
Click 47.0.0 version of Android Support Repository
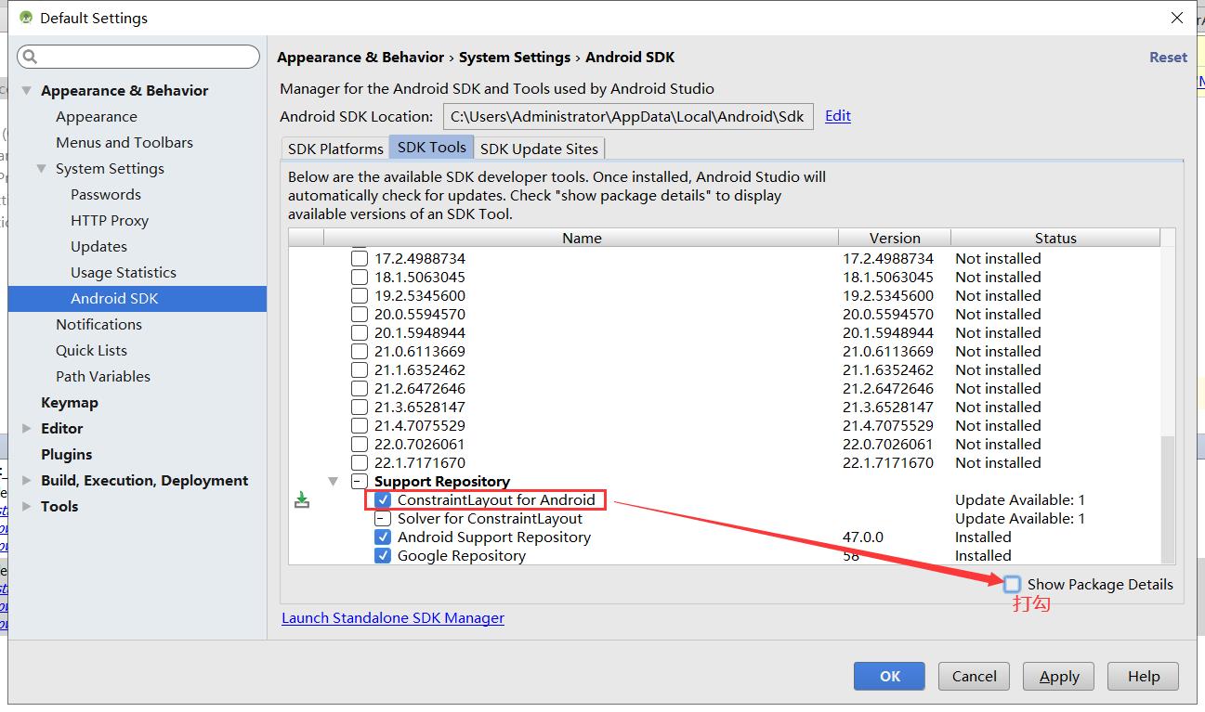point(863,537)
